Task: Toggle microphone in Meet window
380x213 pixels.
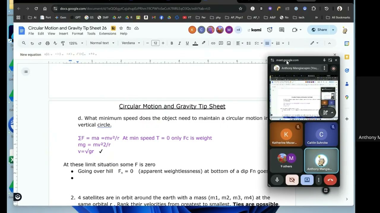Action: point(277,180)
